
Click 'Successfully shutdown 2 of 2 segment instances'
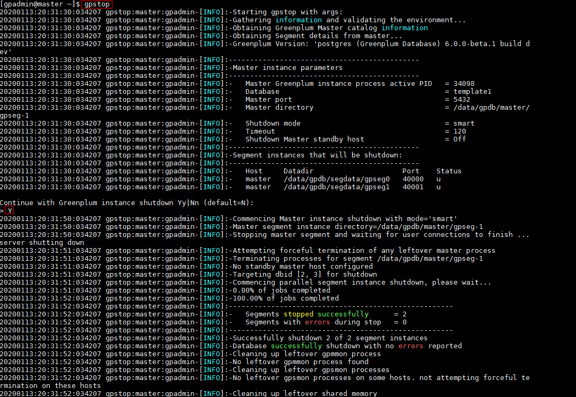[330, 338]
